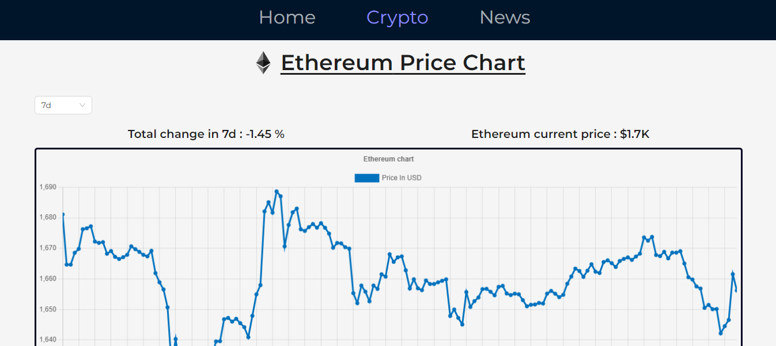
Task: Click the 1,640 y-axis label
Action: [x=48, y=340]
